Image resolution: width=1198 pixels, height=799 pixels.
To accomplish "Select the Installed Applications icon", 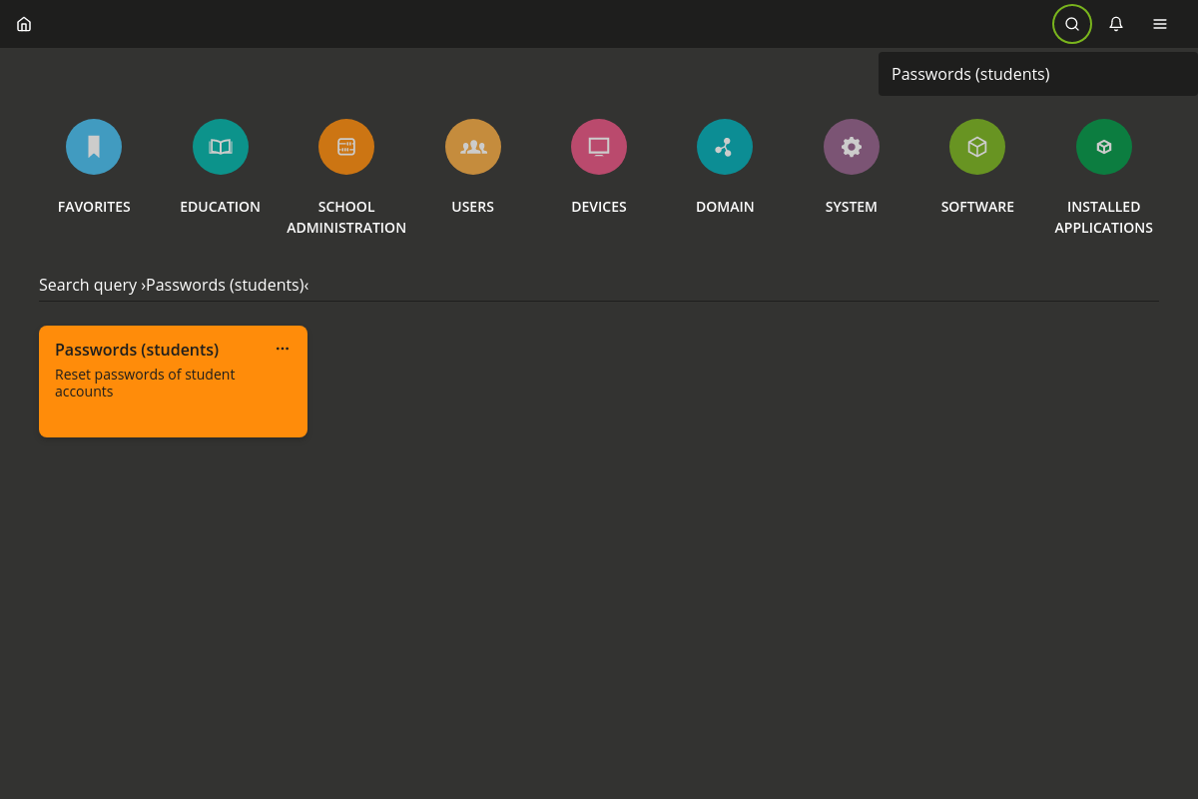I will (x=1104, y=147).
